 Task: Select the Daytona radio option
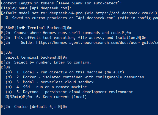[9, 92]
